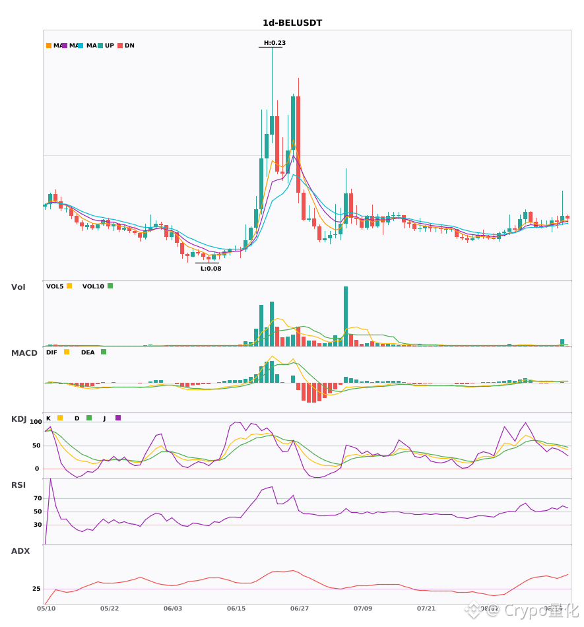Click the green D line swatch

coord(89,418)
